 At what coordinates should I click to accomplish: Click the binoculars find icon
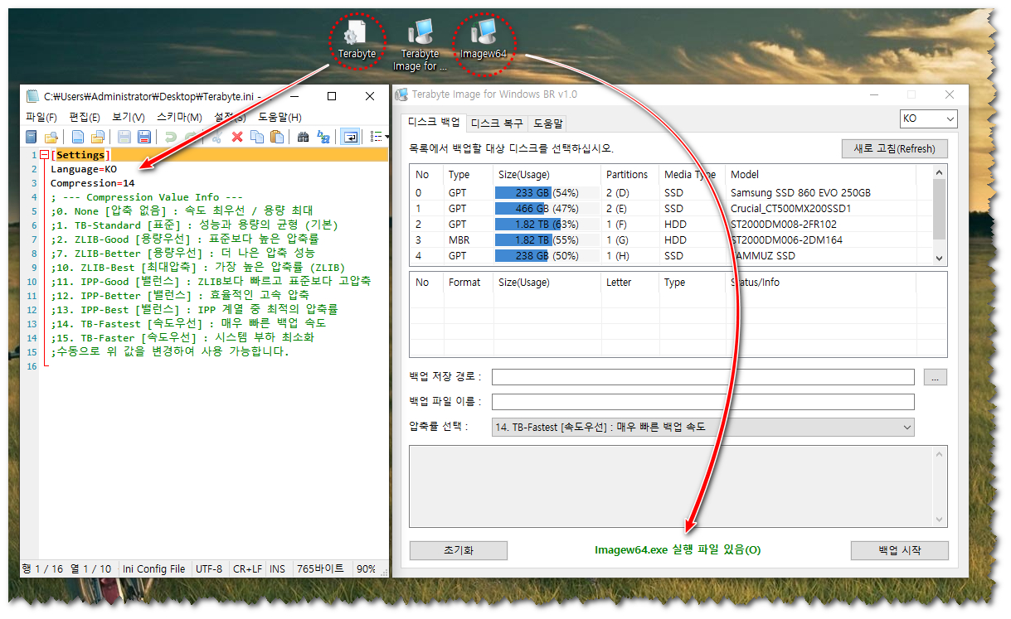point(304,137)
